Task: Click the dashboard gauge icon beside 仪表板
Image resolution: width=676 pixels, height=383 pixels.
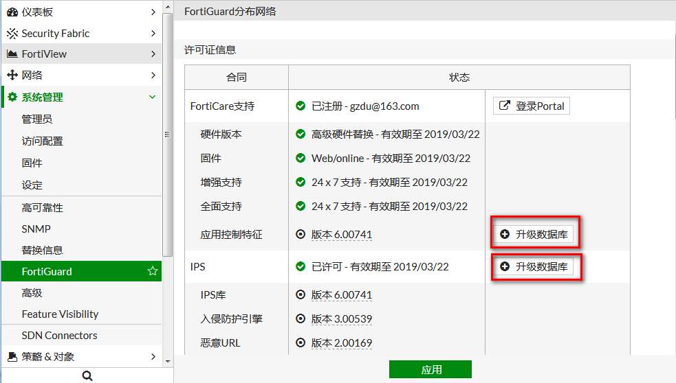Action: pyautogui.click(x=12, y=12)
